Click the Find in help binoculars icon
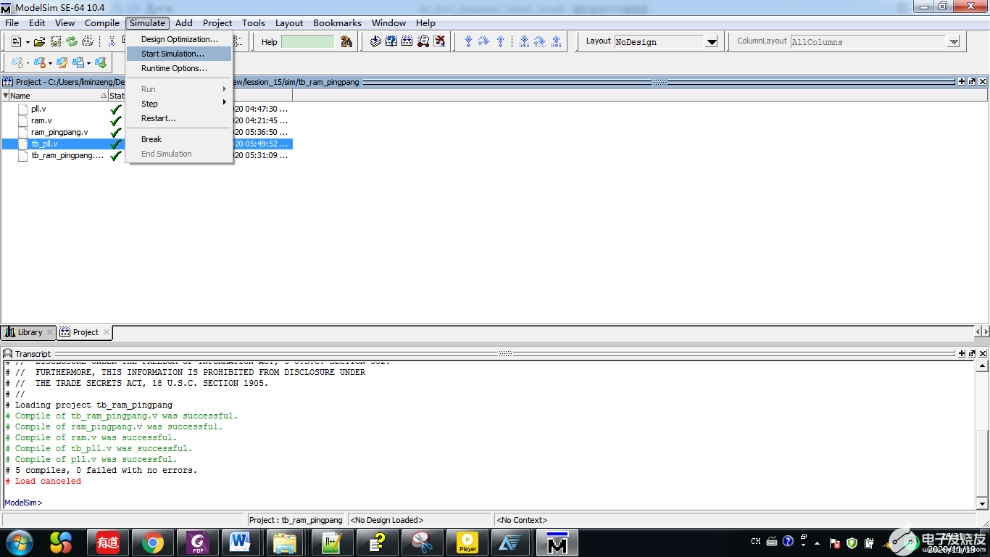 tap(346, 42)
